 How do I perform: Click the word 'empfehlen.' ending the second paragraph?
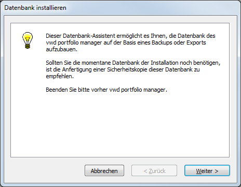click(60, 76)
